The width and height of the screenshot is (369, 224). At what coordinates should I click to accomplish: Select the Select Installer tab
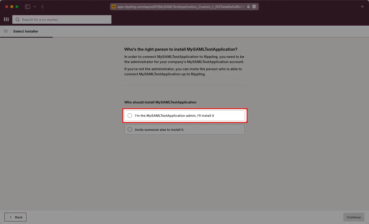coord(26,31)
